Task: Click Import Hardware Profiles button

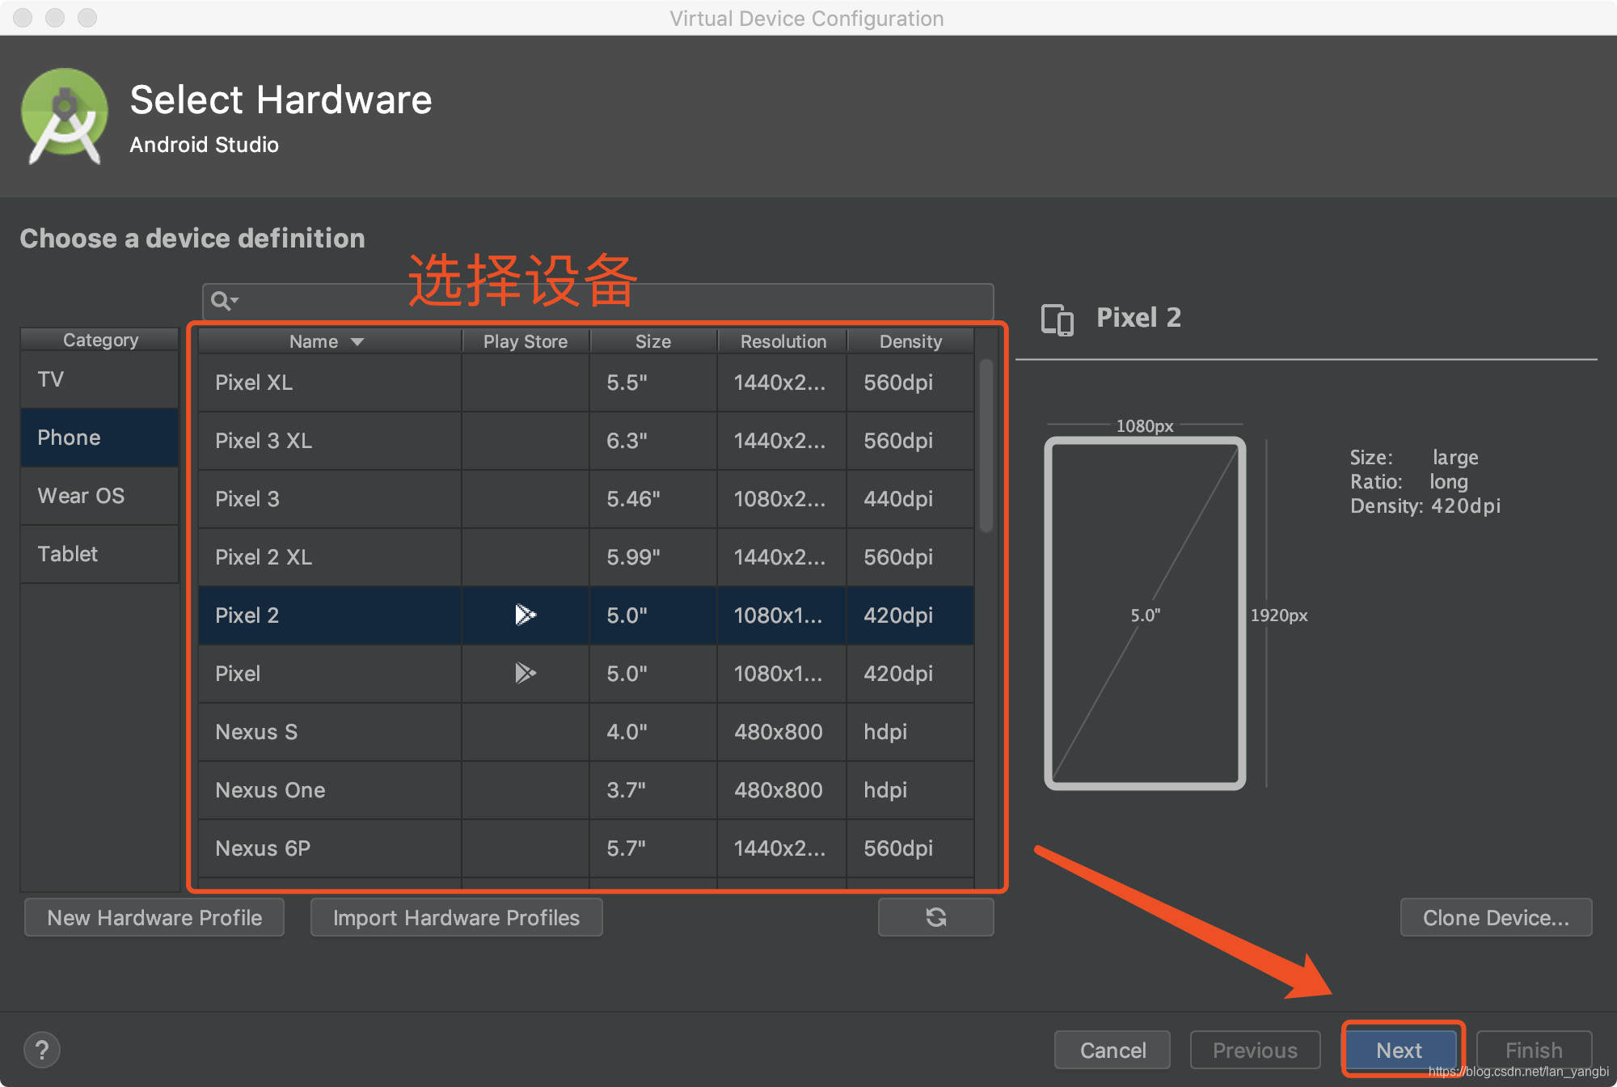Action: pyautogui.click(x=456, y=917)
